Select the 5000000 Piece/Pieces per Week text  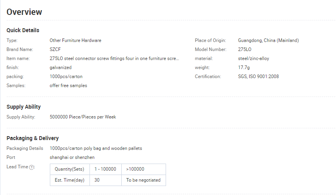click(x=83, y=117)
